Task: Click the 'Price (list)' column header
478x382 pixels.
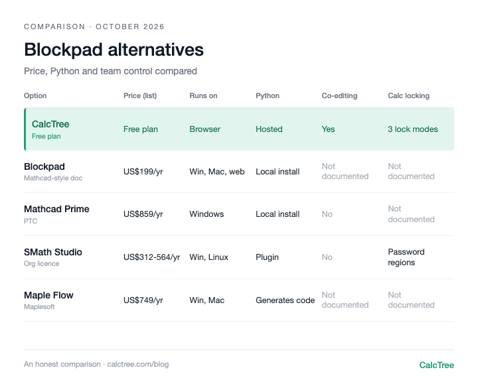Action: 140,95
